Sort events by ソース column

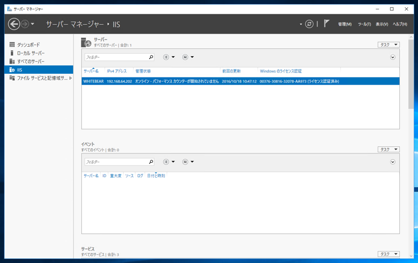(x=129, y=176)
